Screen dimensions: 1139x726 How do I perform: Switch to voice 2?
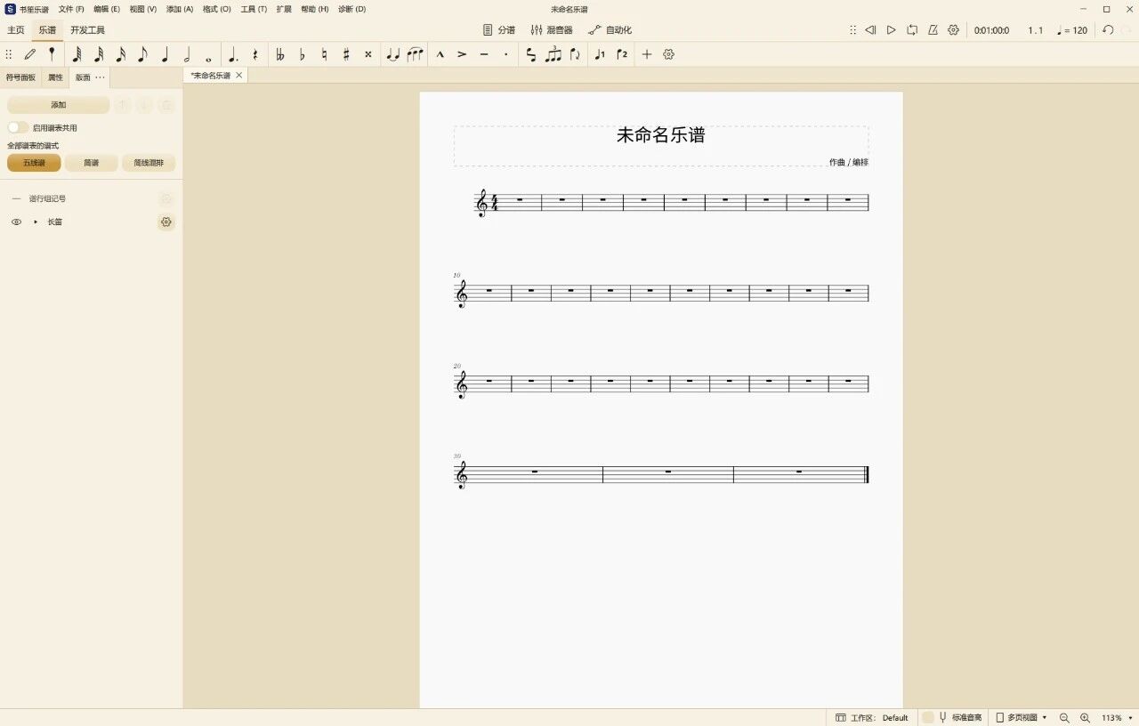[622, 54]
